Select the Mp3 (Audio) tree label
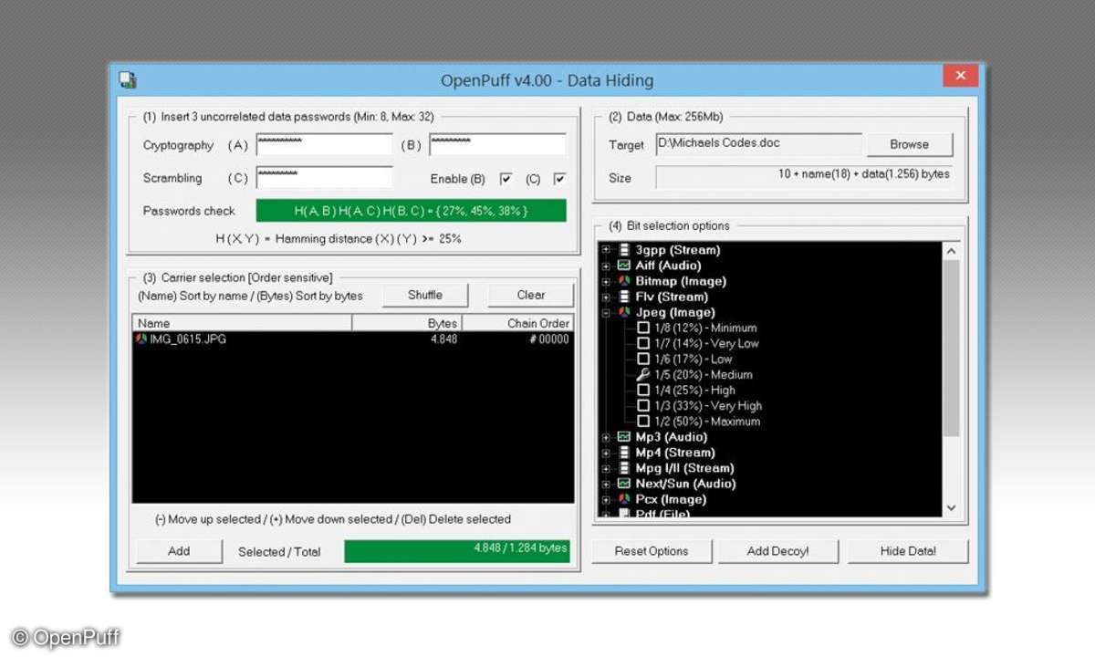The image size is (1095, 657). (x=672, y=437)
